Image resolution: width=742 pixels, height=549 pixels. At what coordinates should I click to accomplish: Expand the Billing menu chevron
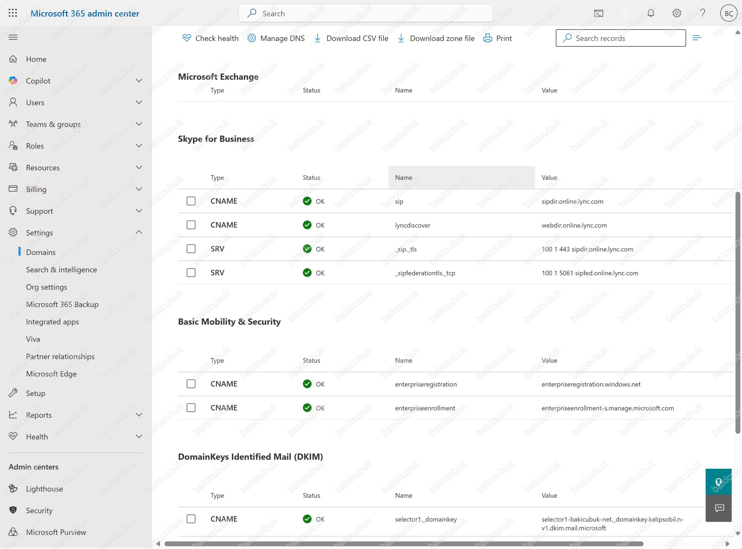point(139,189)
